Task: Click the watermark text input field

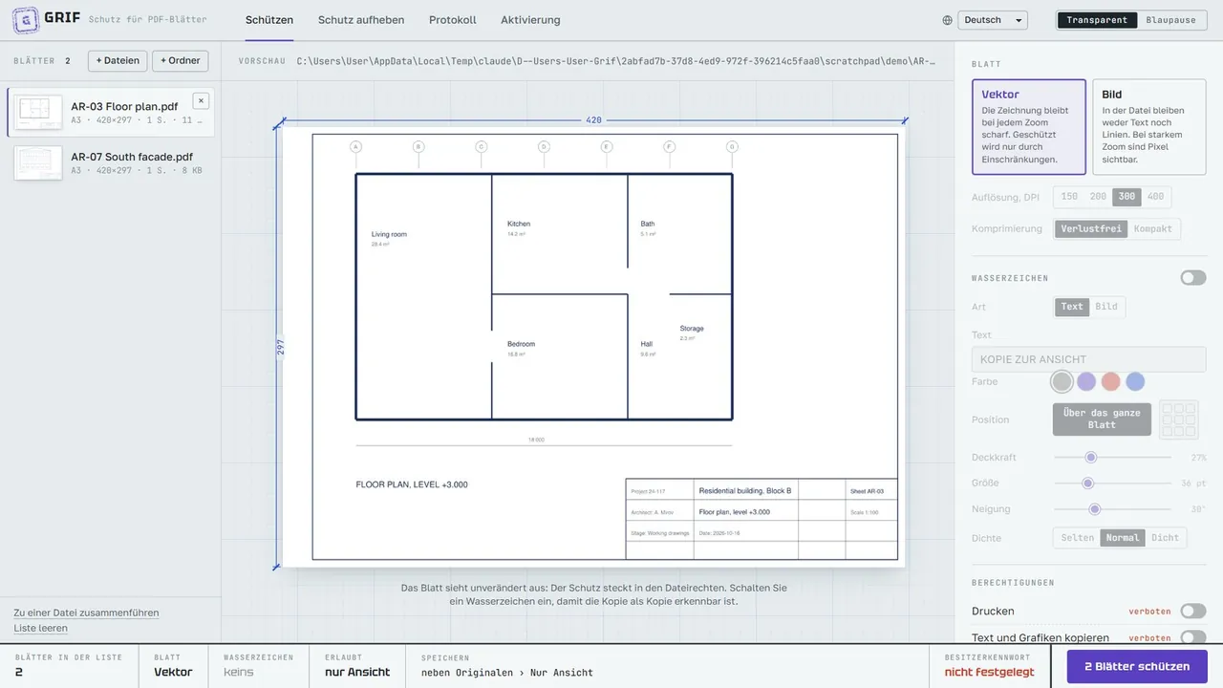Action: pos(1088,359)
